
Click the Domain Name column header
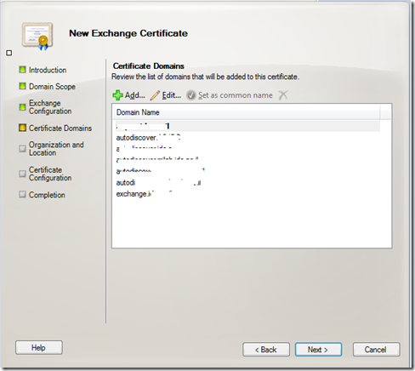(x=247, y=112)
